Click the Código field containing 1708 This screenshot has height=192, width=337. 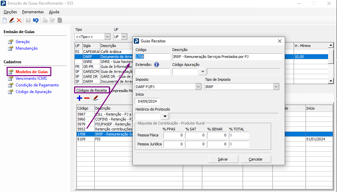(x=152, y=57)
